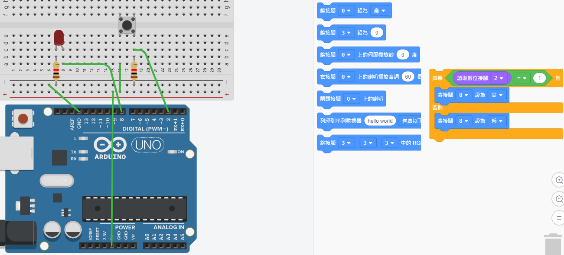This screenshot has width=564, height=255.
Task: Select the orange 如果 if-else block
Action: 437,78
